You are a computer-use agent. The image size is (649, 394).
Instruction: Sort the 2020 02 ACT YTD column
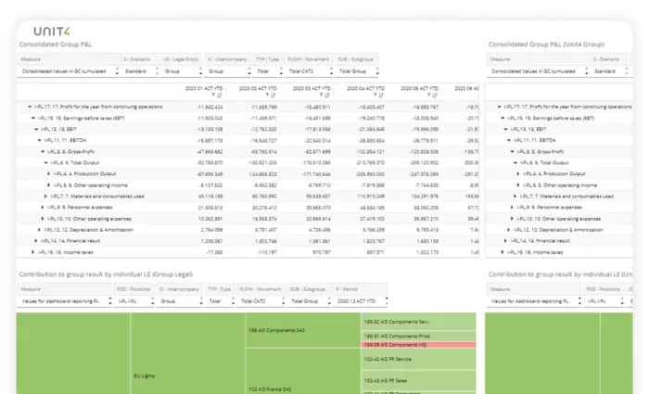[x=274, y=95]
